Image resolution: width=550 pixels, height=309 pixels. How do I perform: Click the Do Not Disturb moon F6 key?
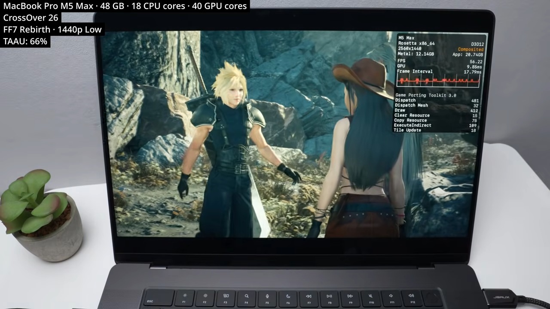click(x=288, y=297)
